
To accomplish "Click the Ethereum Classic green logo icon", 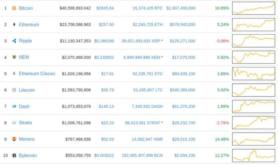I will [14, 73].
